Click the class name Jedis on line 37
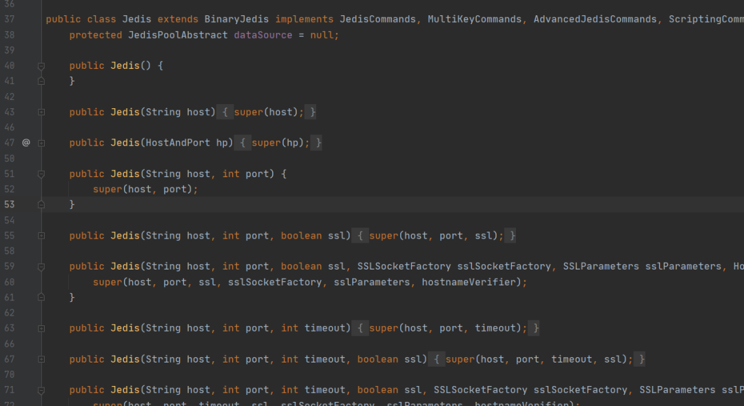 click(x=136, y=19)
